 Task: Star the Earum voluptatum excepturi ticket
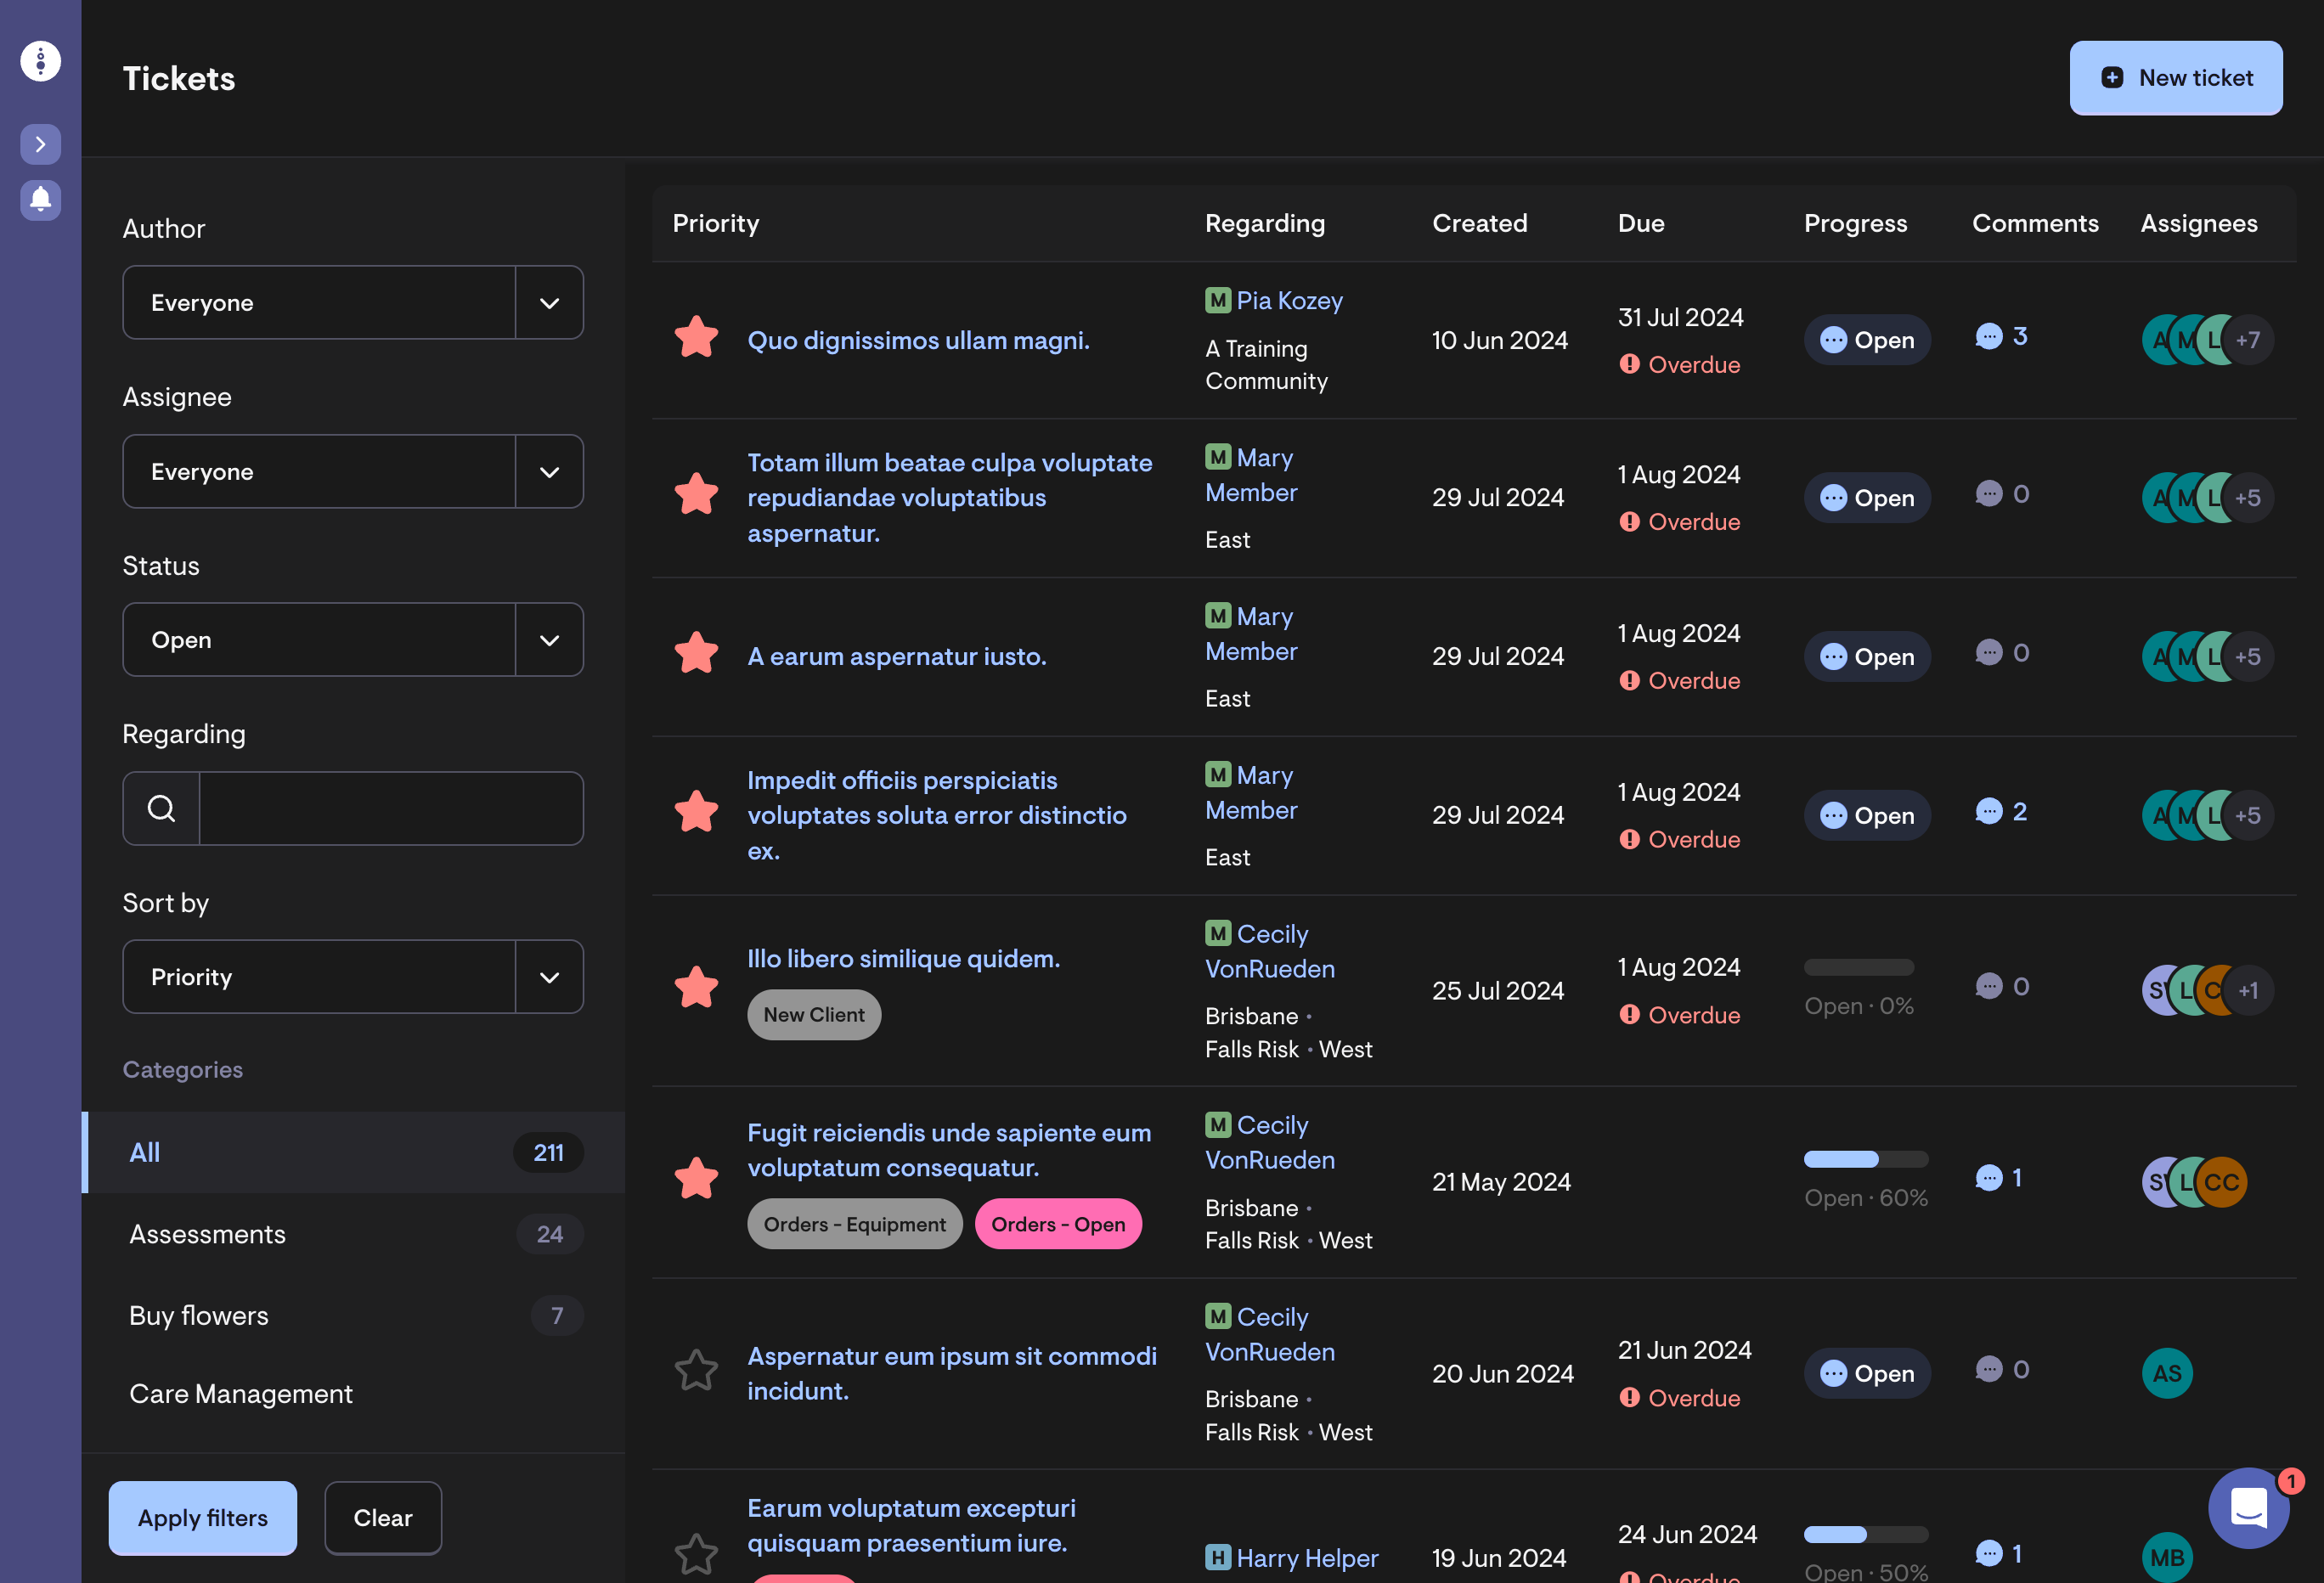coord(696,1554)
